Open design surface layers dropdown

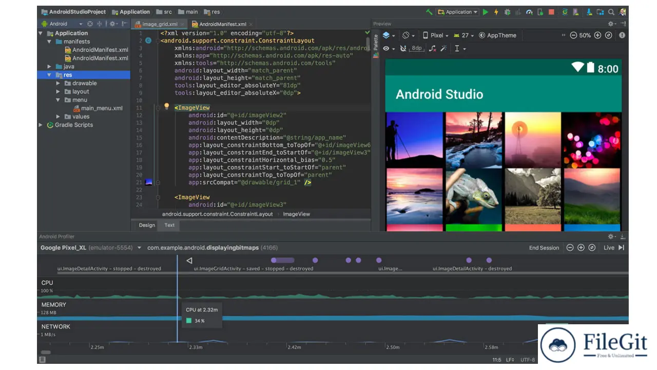(x=389, y=35)
